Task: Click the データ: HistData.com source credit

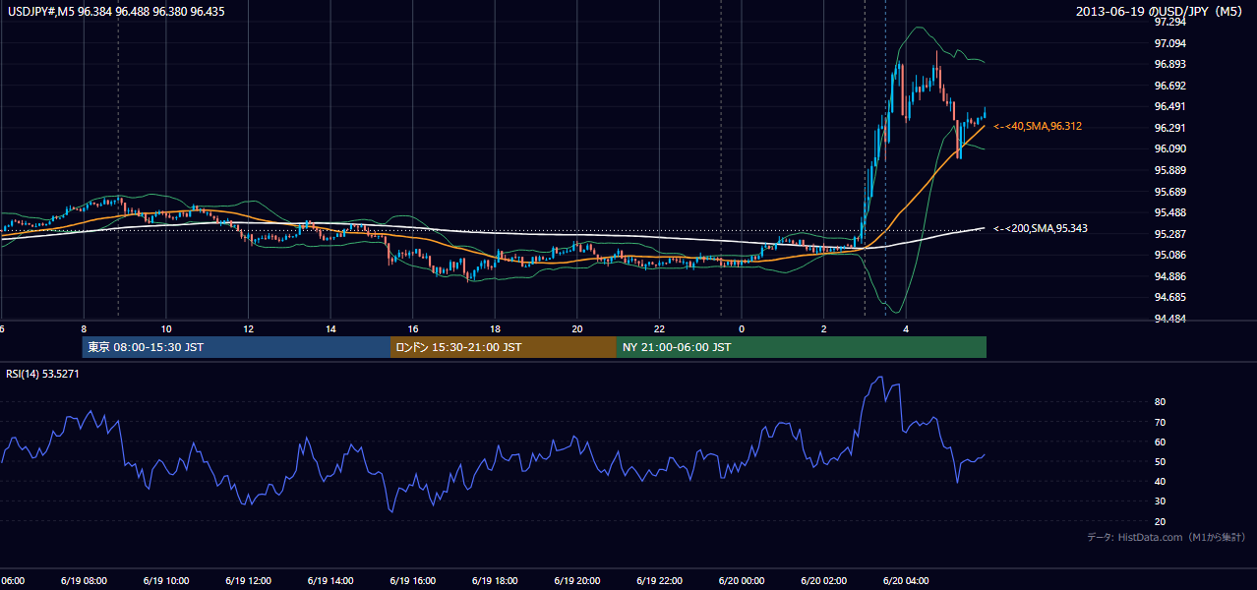Action: [x=1167, y=537]
